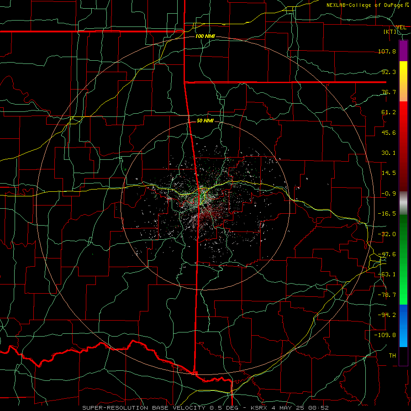
Task: Select the 45.6 legend value
Action: point(389,132)
